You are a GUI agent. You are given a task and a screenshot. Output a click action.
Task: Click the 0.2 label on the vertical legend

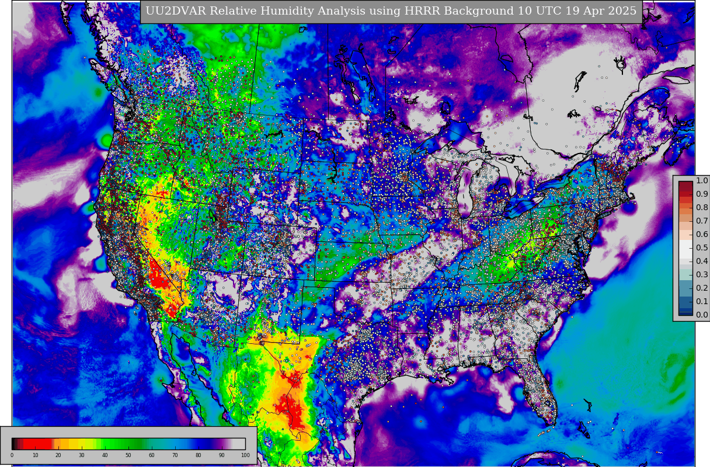pyautogui.click(x=702, y=288)
